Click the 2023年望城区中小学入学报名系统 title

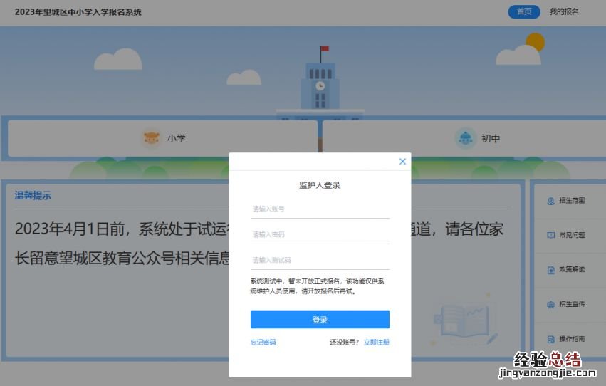pos(78,12)
